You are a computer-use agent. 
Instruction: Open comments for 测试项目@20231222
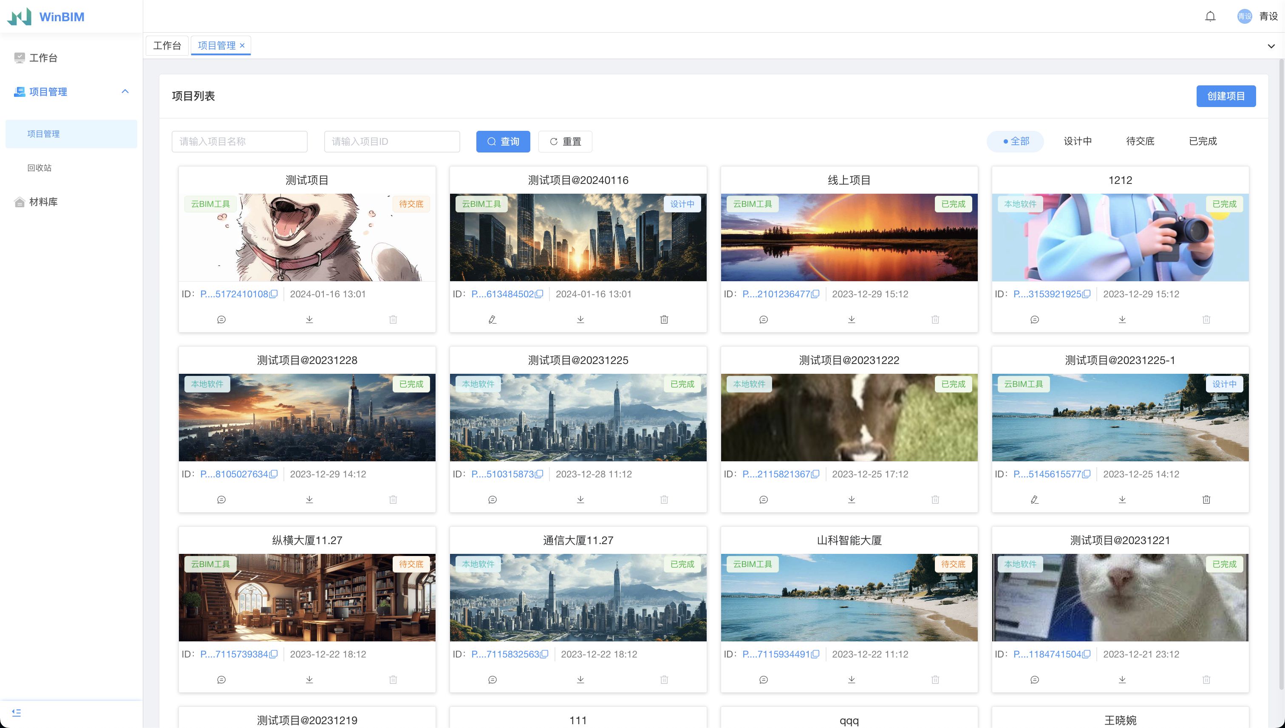[763, 499]
